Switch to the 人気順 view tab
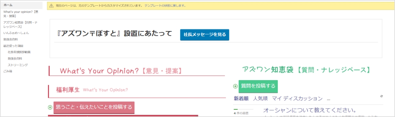 tap(260, 98)
